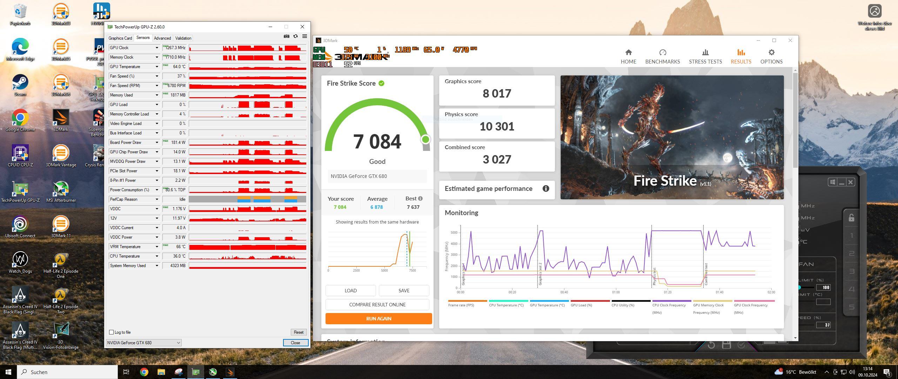The image size is (898, 379).
Task: Open the GPU-Z hamburger menu icon
Action: (x=304, y=36)
